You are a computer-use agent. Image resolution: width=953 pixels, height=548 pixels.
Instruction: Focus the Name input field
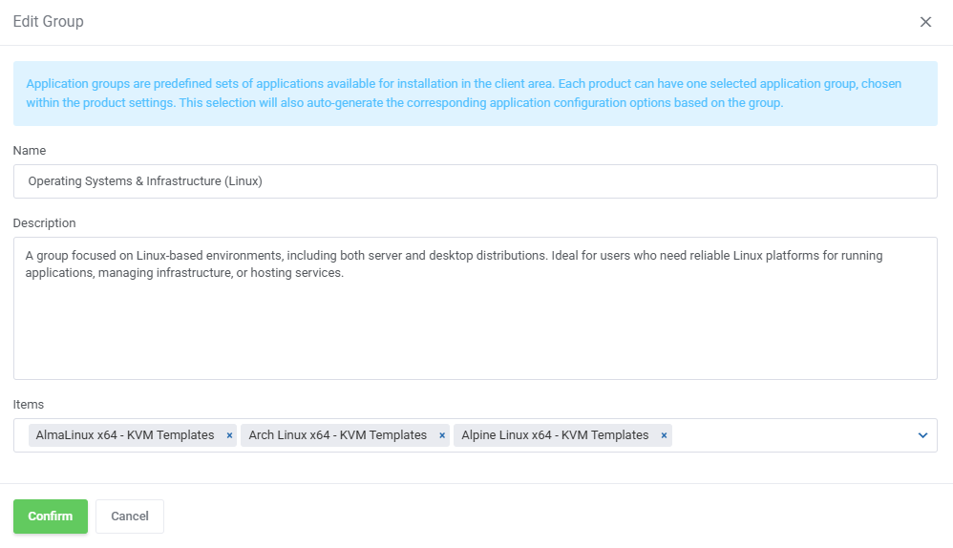click(x=475, y=181)
